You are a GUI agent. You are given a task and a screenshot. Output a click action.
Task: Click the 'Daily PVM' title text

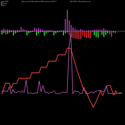5,1
